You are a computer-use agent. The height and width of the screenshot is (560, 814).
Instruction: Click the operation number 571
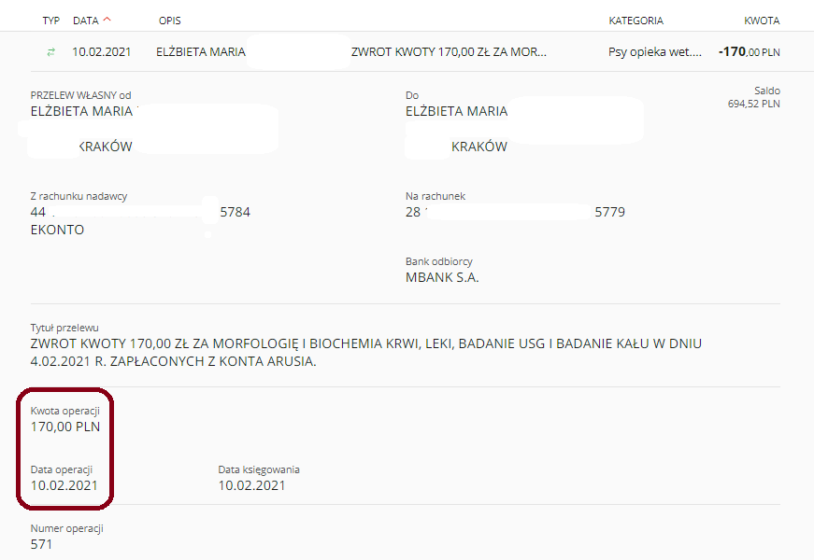coord(42,544)
